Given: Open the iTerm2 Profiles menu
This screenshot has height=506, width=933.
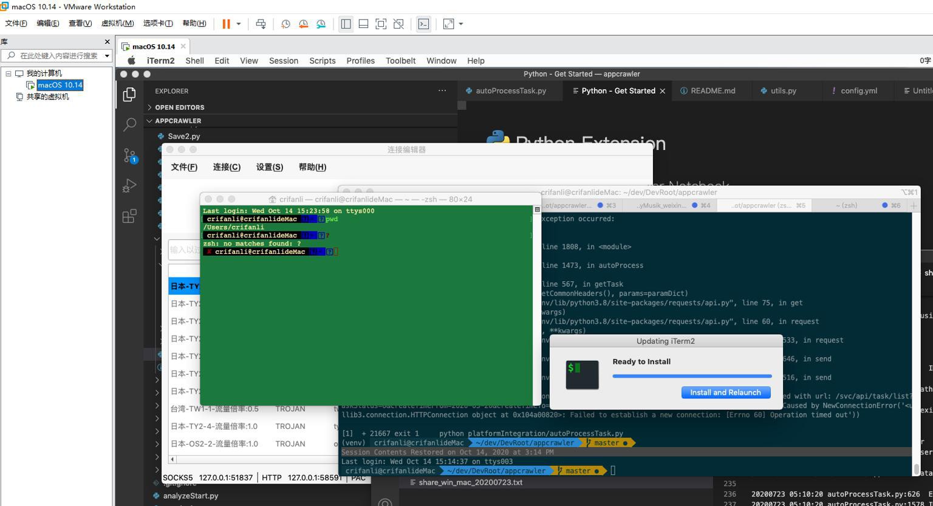Looking at the screenshot, I should tap(360, 61).
